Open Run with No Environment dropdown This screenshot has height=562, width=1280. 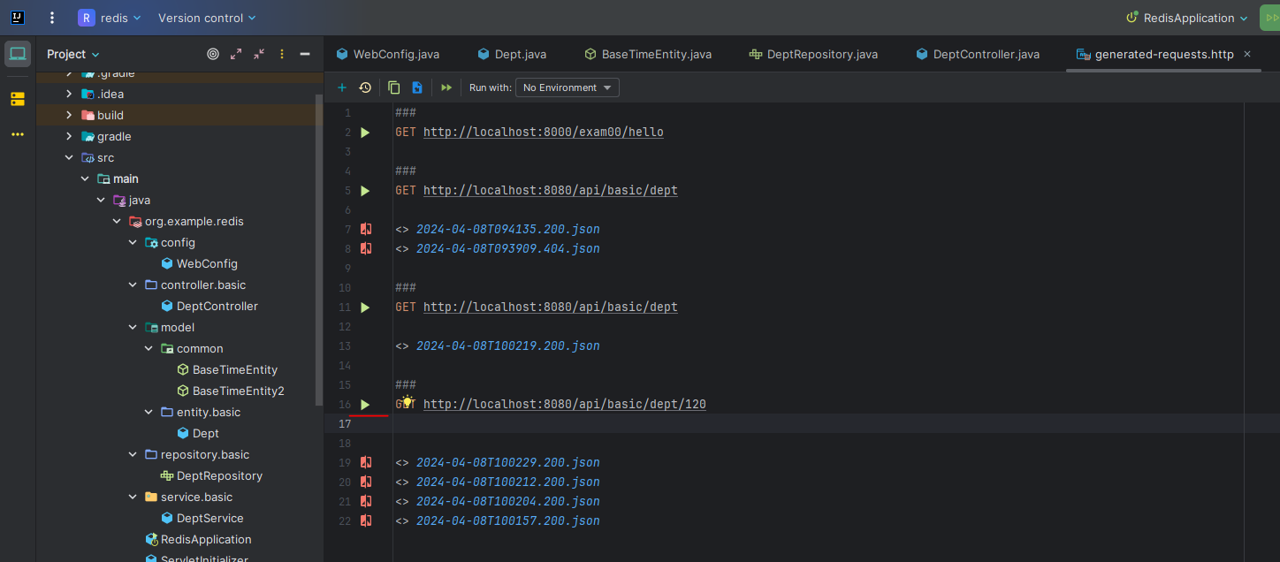click(x=568, y=87)
